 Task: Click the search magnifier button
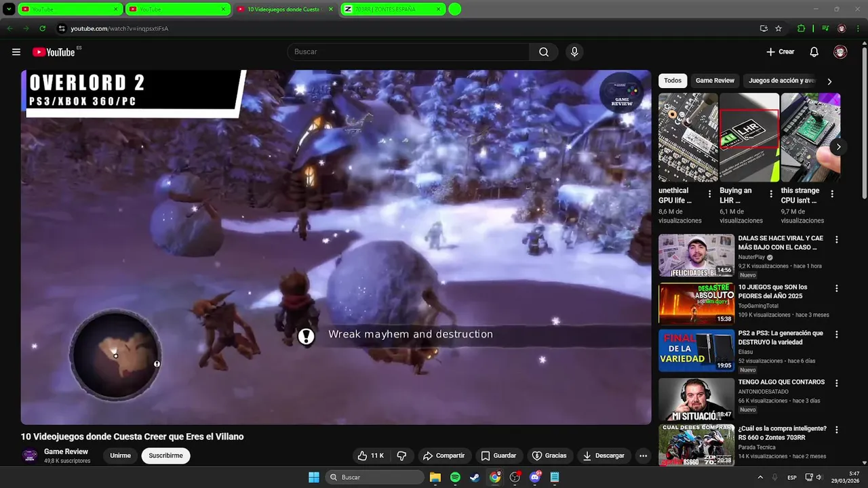point(544,52)
